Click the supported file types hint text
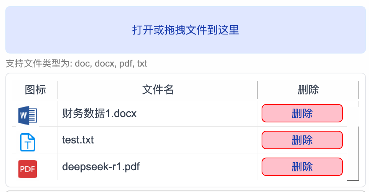The image size is (369, 192). (76, 63)
